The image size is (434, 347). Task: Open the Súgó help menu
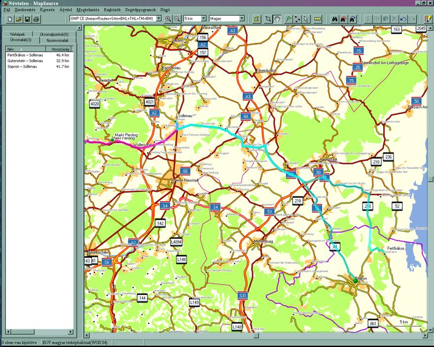point(165,10)
